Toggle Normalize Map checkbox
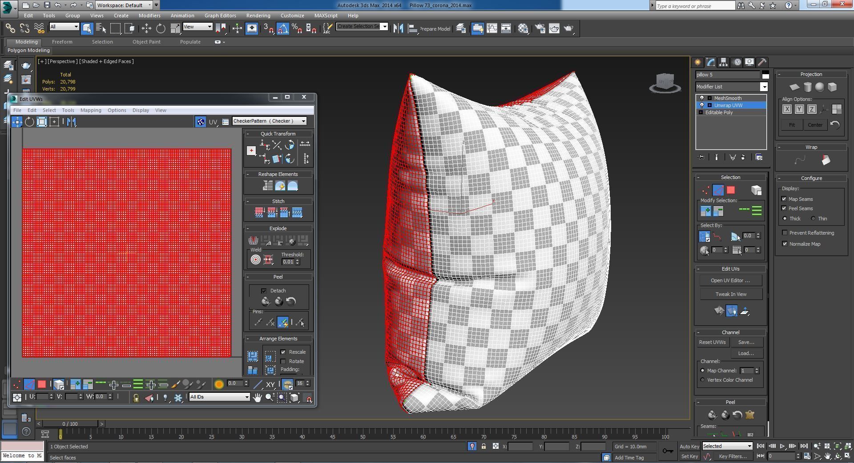Viewport: 854px width, 463px height. coord(785,244)
